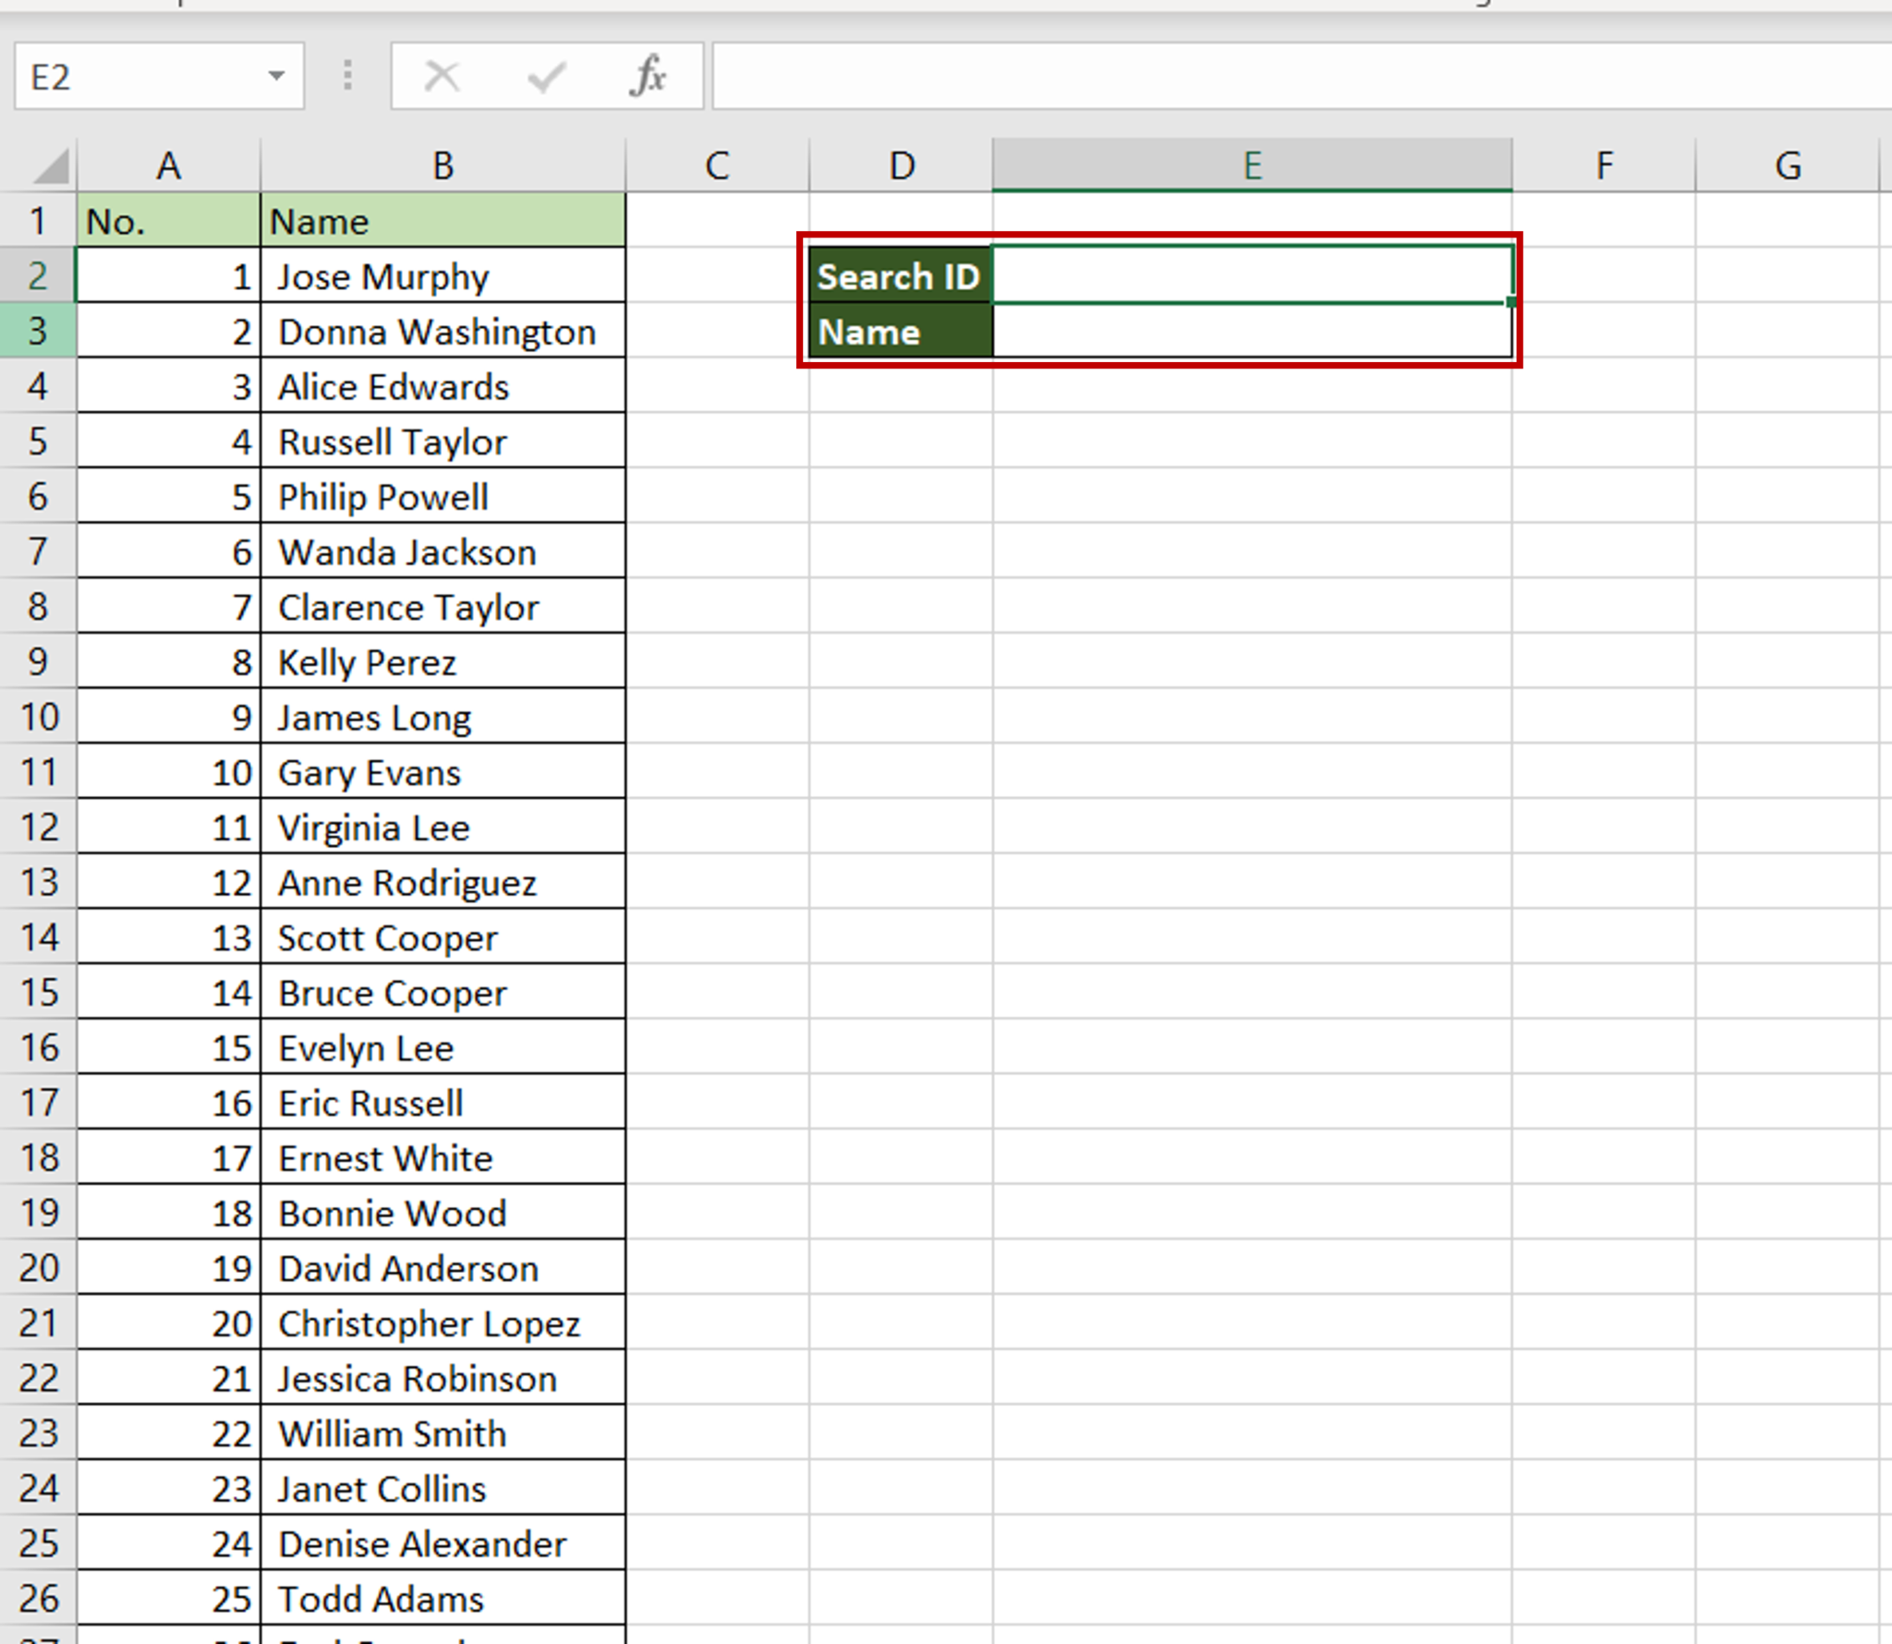Select the cell containing William Smith

[442, 1433]
